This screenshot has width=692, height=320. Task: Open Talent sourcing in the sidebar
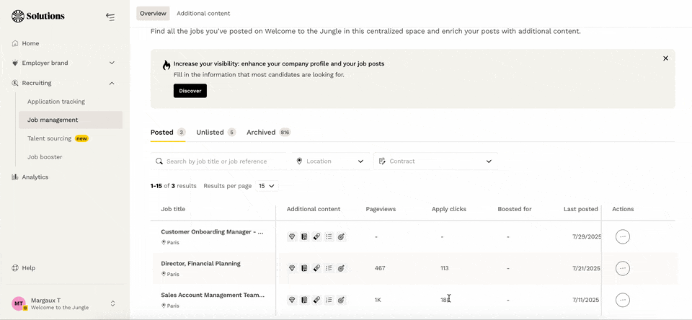tap(50, 138)
